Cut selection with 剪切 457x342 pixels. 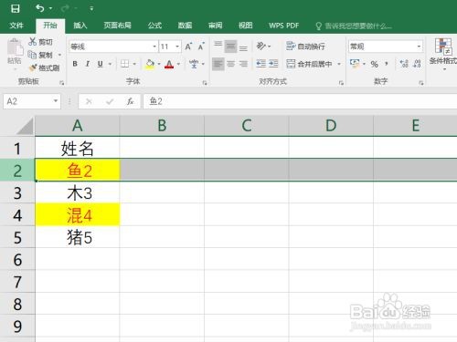(x=40, y=42)
